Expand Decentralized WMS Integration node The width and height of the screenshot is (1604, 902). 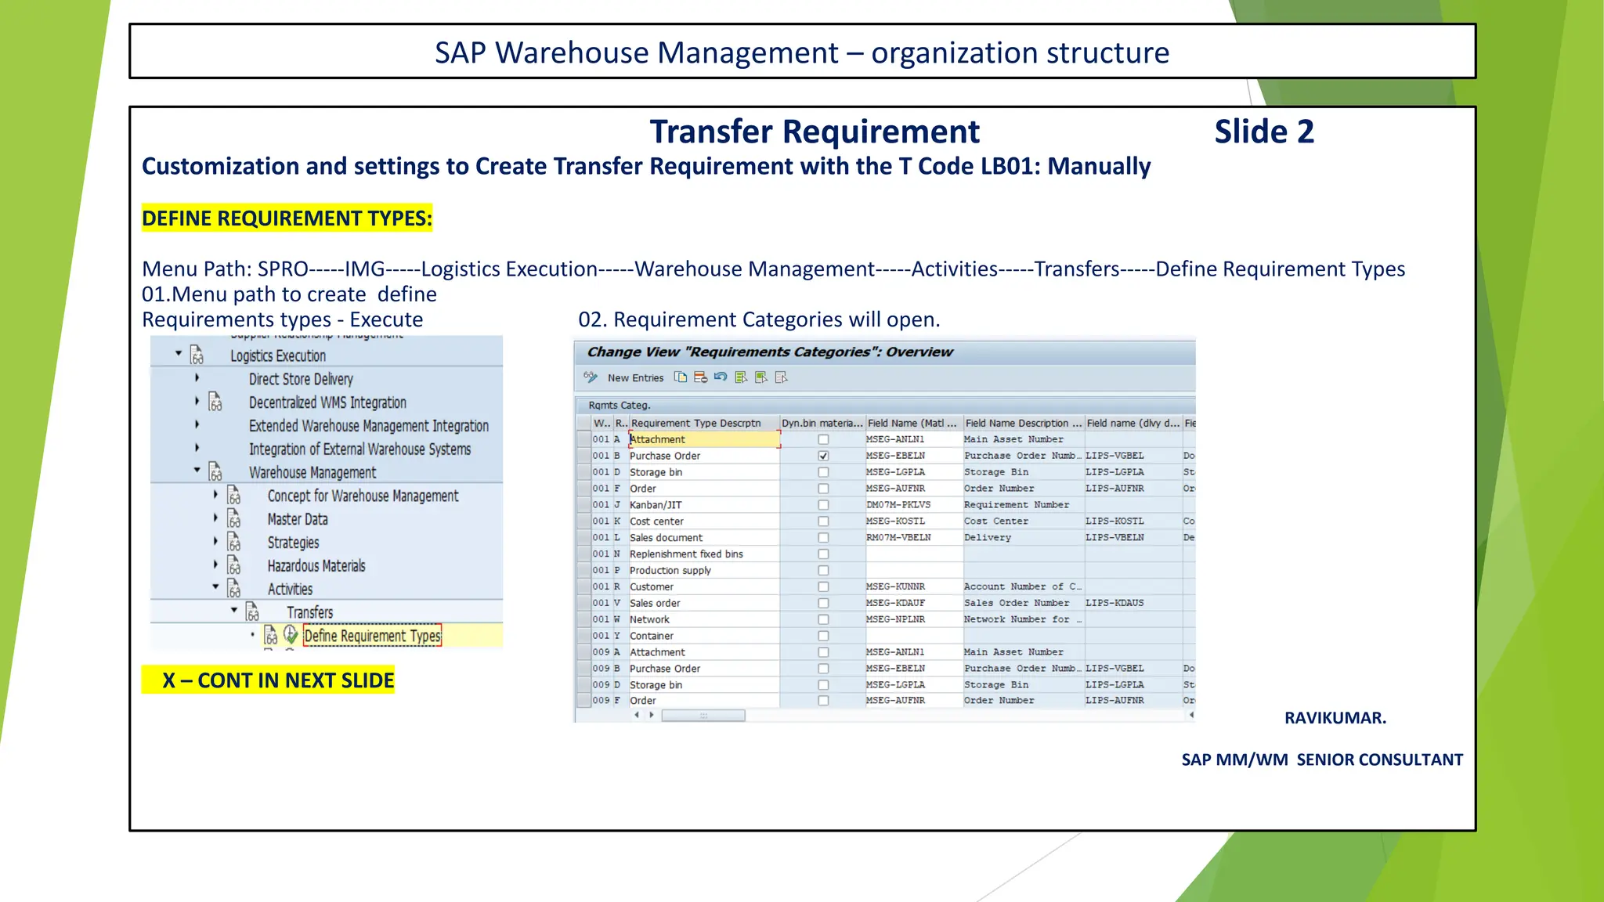click(x=197, y=401)
